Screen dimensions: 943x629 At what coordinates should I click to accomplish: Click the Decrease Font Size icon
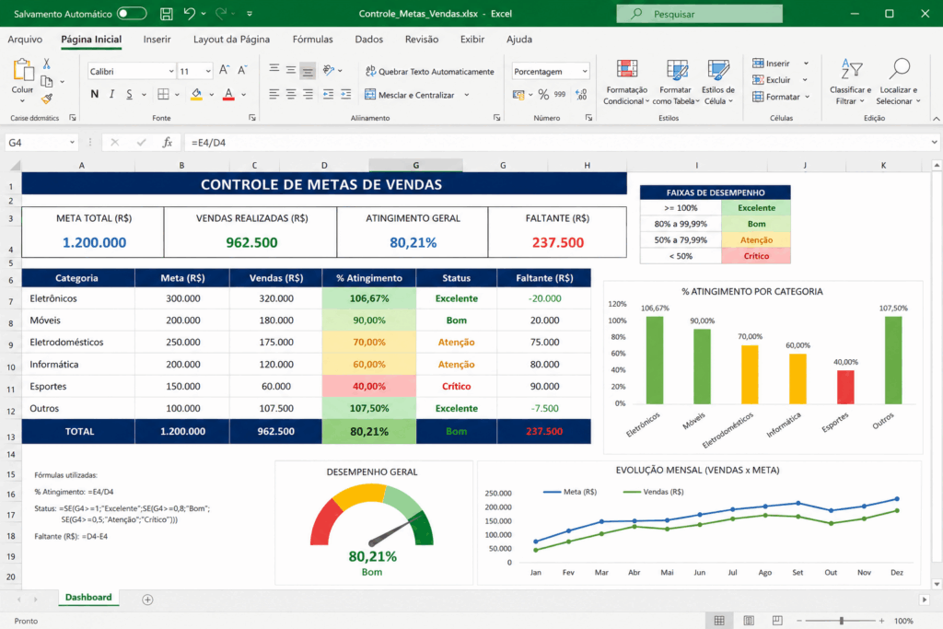242,70
